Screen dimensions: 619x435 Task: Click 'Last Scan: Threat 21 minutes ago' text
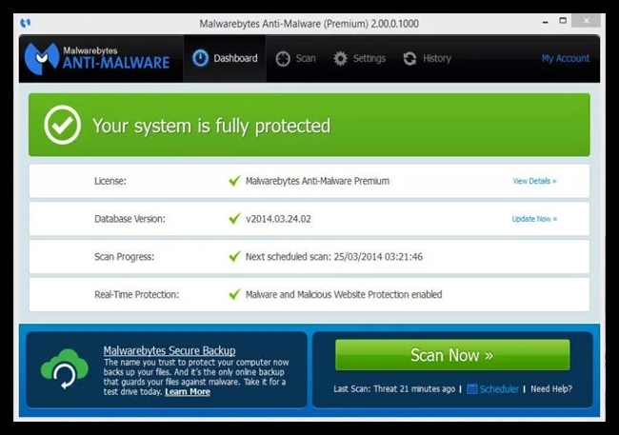(x=394, y=388)
